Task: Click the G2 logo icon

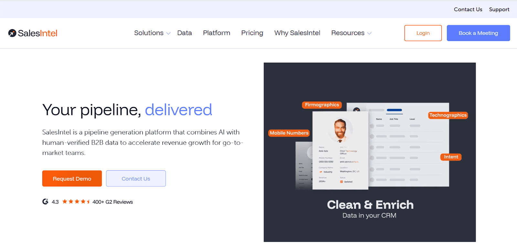Action: point(45,202)
